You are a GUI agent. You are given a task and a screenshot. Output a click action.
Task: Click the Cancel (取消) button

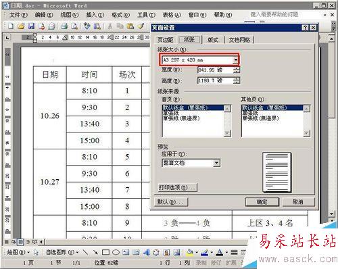tap(298, 202)
